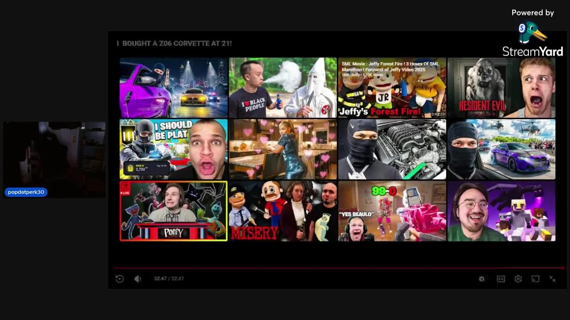Open the MISERY puppet video thumbnail
Screen dimensions: 570x320
283,211
